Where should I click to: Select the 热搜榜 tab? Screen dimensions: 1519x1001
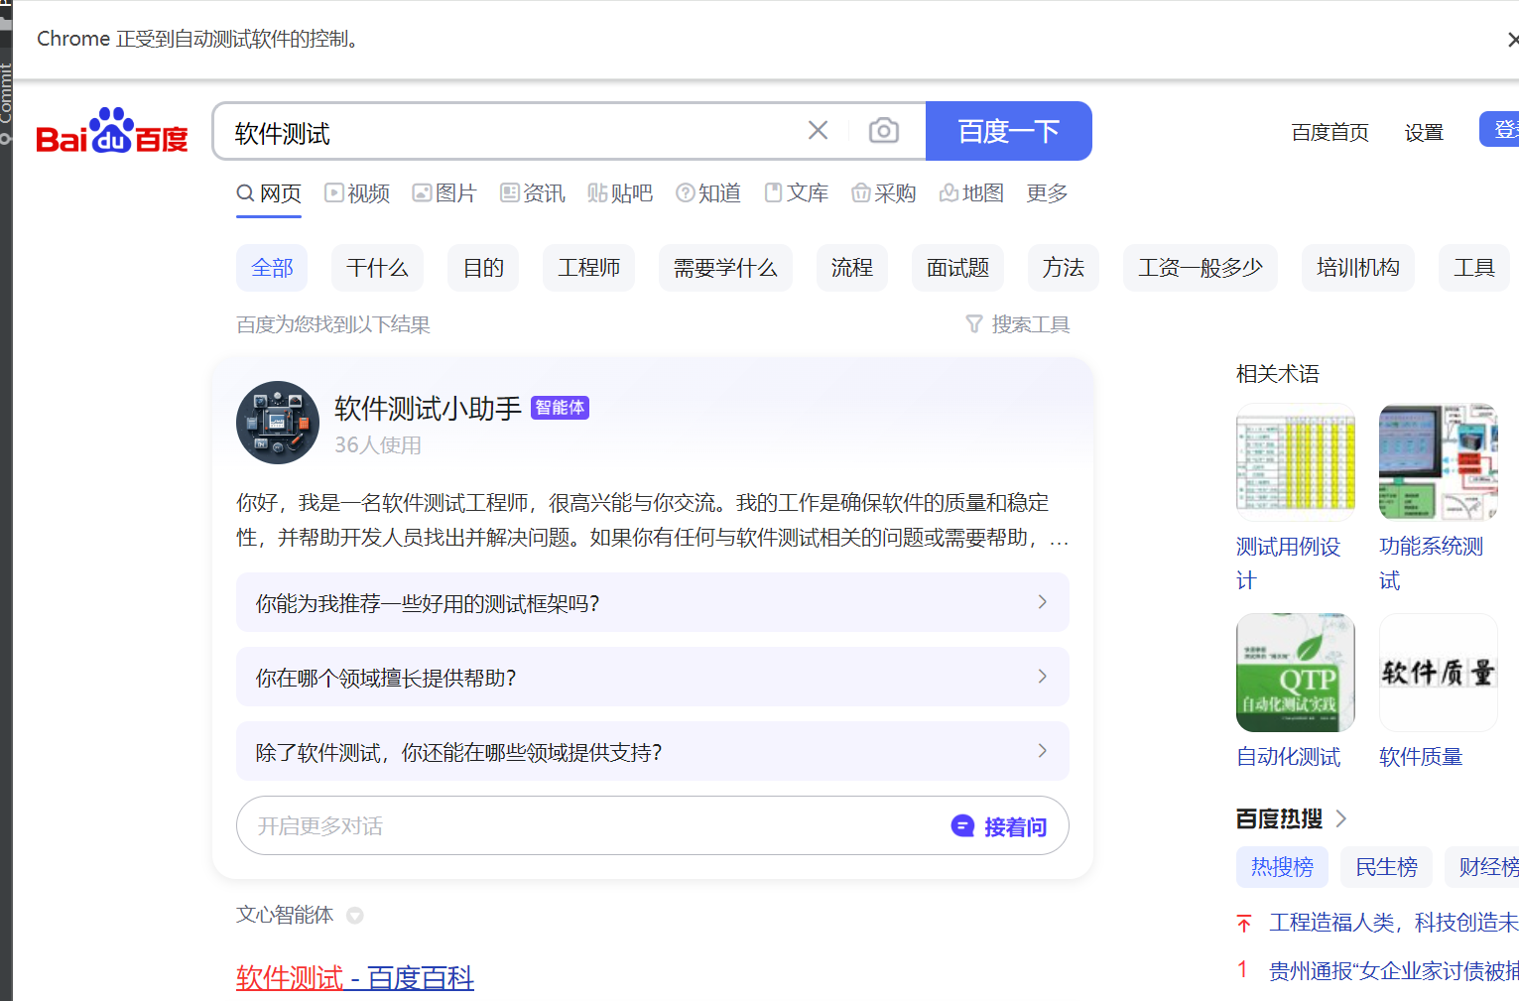[x=1282, y=867]
